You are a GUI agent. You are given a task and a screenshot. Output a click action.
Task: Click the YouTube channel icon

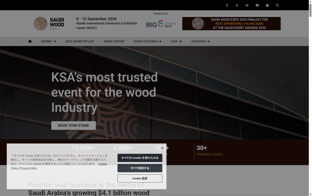[x=257, y=5]
